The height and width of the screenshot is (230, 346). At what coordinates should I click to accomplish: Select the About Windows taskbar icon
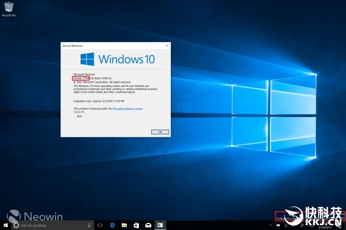[160, 225]
